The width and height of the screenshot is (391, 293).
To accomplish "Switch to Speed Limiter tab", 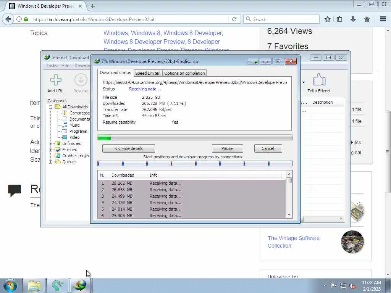I will (x=147, y=73).
